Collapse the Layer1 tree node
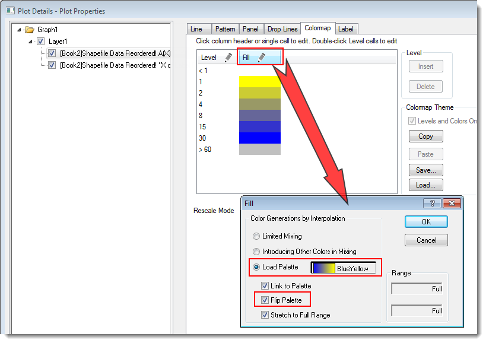486x343 pixels. tap(30, 42)
